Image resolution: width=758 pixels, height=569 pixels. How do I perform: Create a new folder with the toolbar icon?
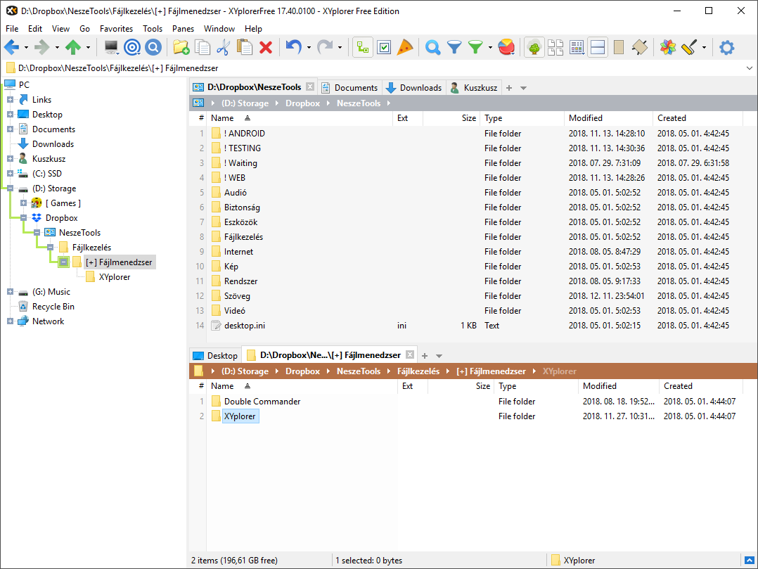click(181, 47)
